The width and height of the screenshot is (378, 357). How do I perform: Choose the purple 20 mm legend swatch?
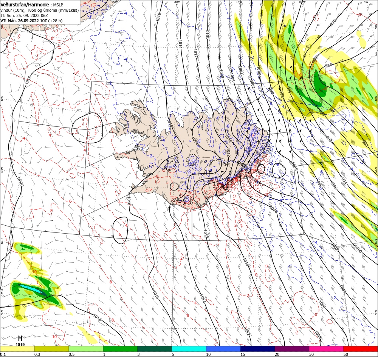pos(292,349)
